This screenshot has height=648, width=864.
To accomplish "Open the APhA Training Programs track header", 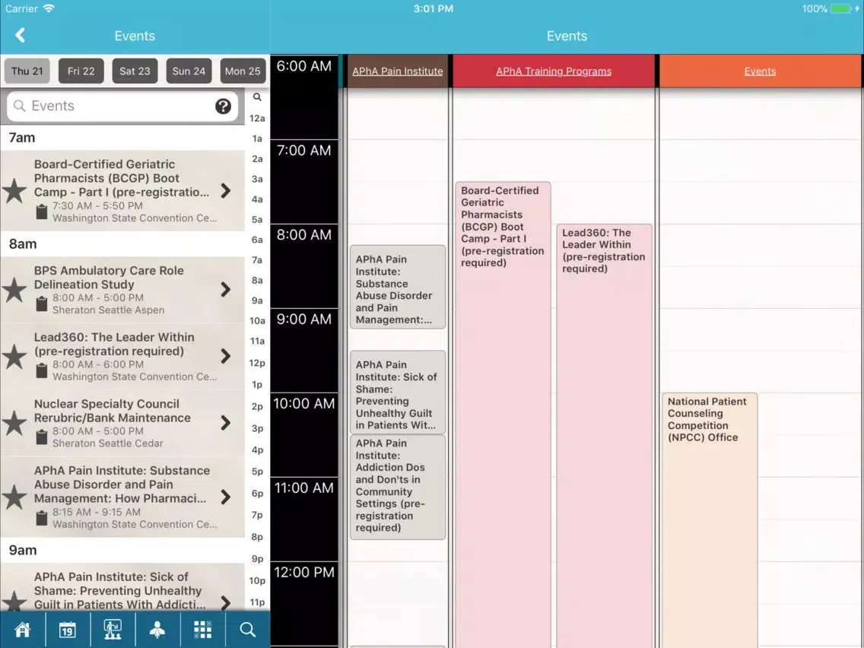I will (554, 71).
